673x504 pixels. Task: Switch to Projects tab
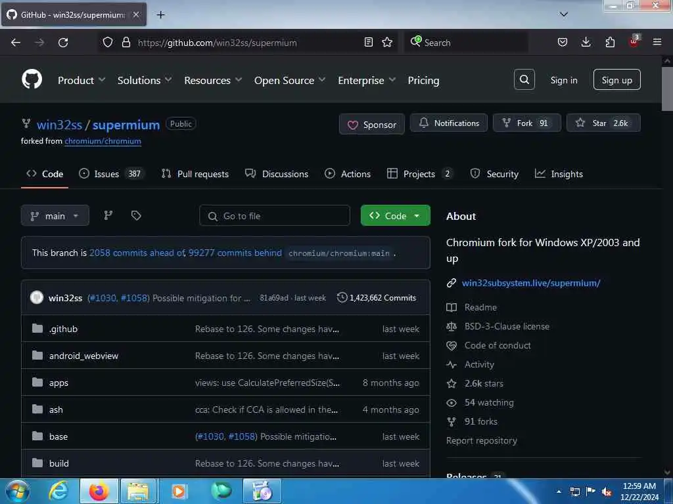[x=419, y=173]
